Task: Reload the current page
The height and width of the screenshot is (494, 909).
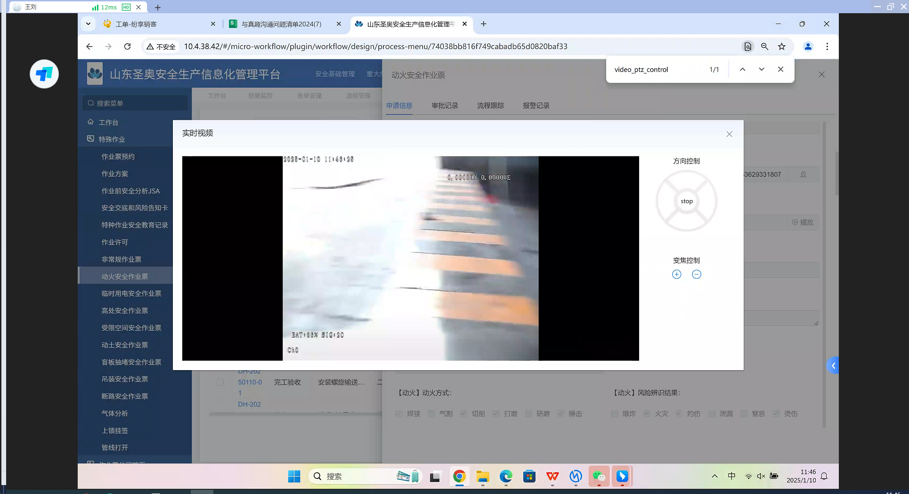Action: [127, 47]
